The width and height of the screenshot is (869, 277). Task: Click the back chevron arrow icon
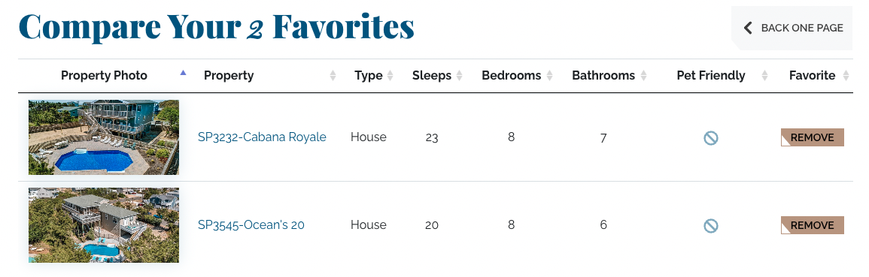point(748,28)
